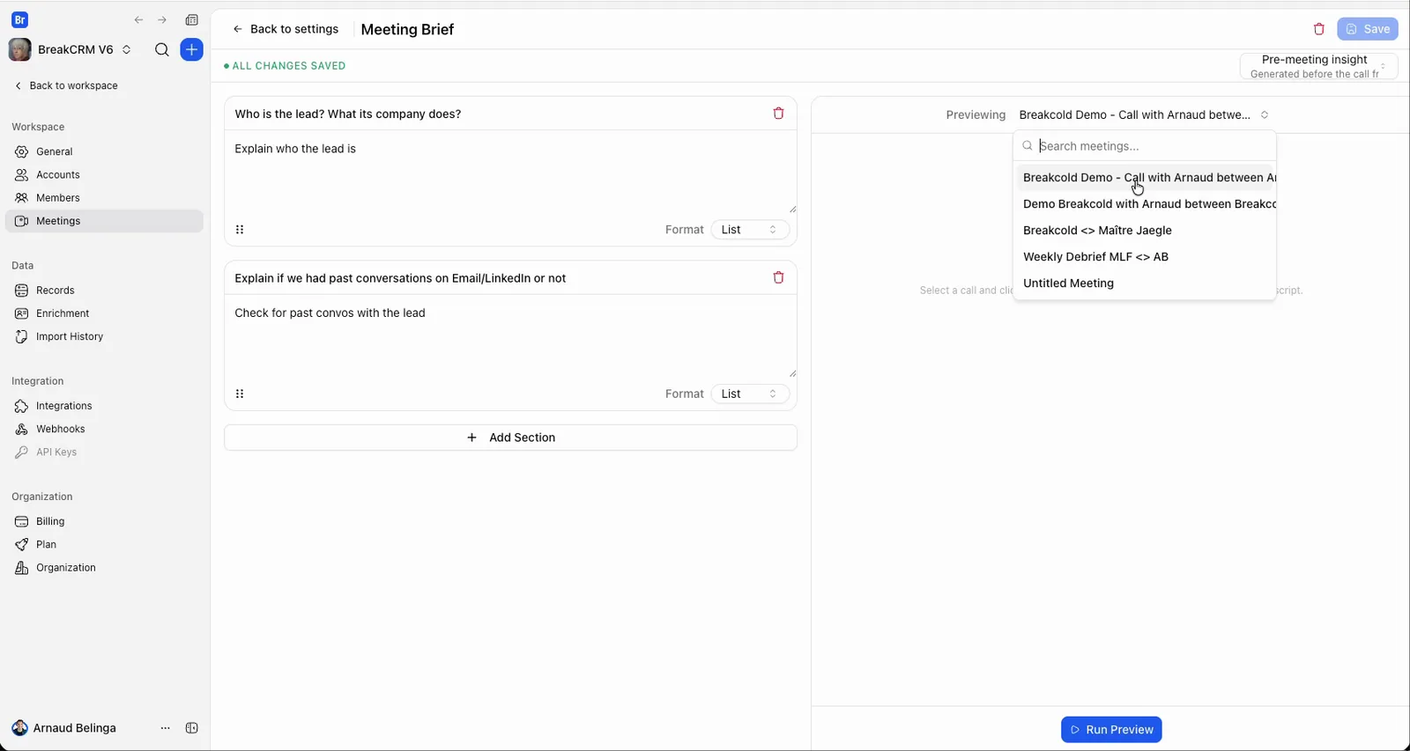Open General settings in sidebar
Image resolution: width=1410 pixels, height=751 pixels.
pos(104,151)
